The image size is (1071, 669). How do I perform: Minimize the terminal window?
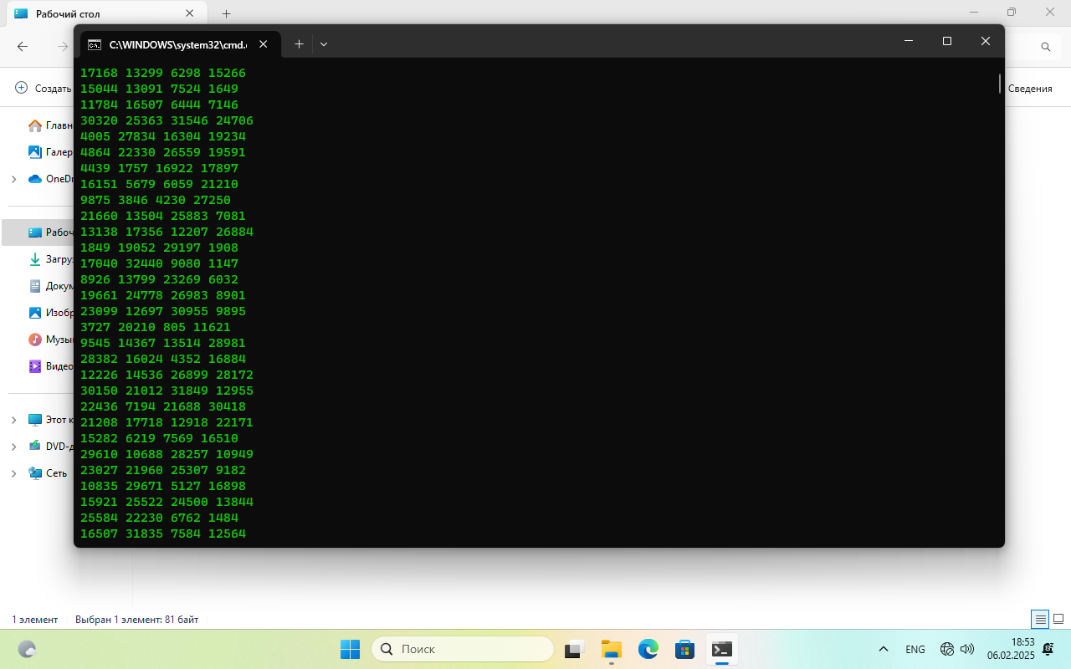[x=909, y=41]
